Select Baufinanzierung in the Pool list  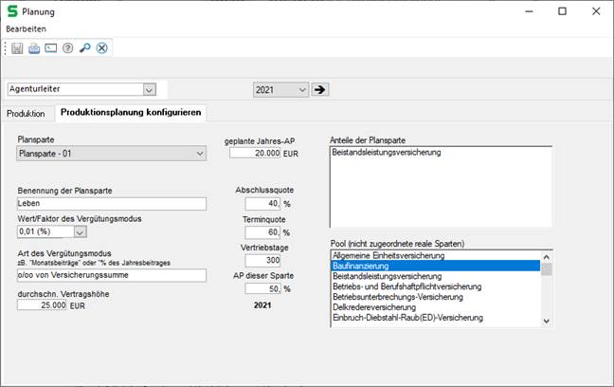tap(434, 266)
